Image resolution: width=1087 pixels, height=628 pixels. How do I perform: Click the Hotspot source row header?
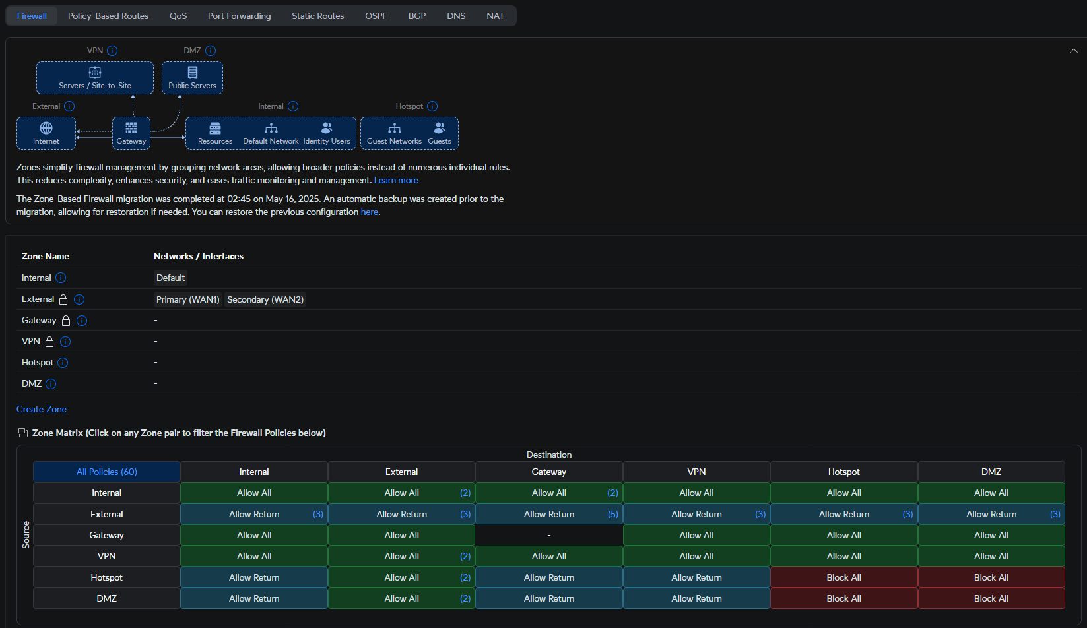click(107, 577)
